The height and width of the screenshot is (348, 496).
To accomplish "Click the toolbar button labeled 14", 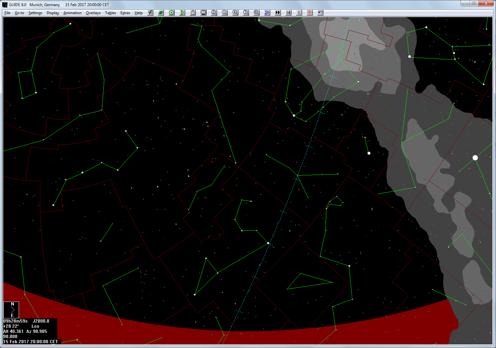I will 289,13.
